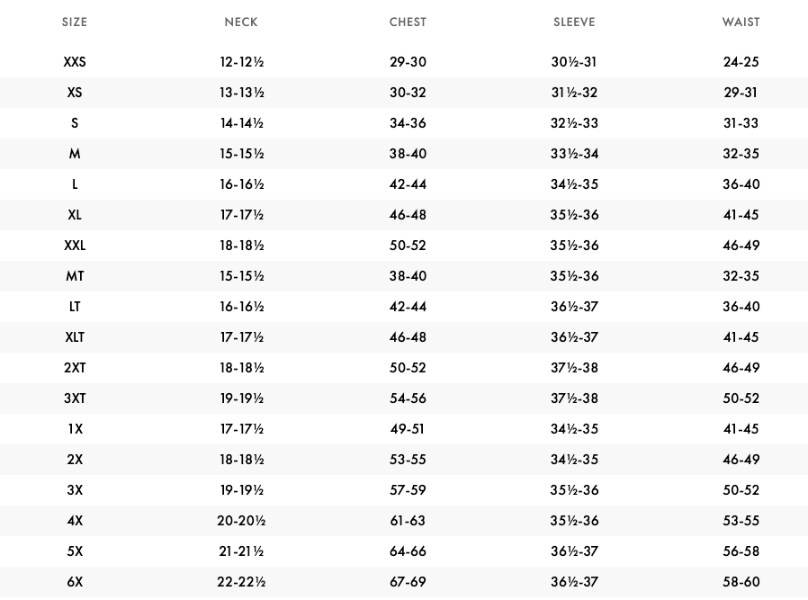
Task: Select the 22-22½ neck value for 6X
Action: pos(241,582)
